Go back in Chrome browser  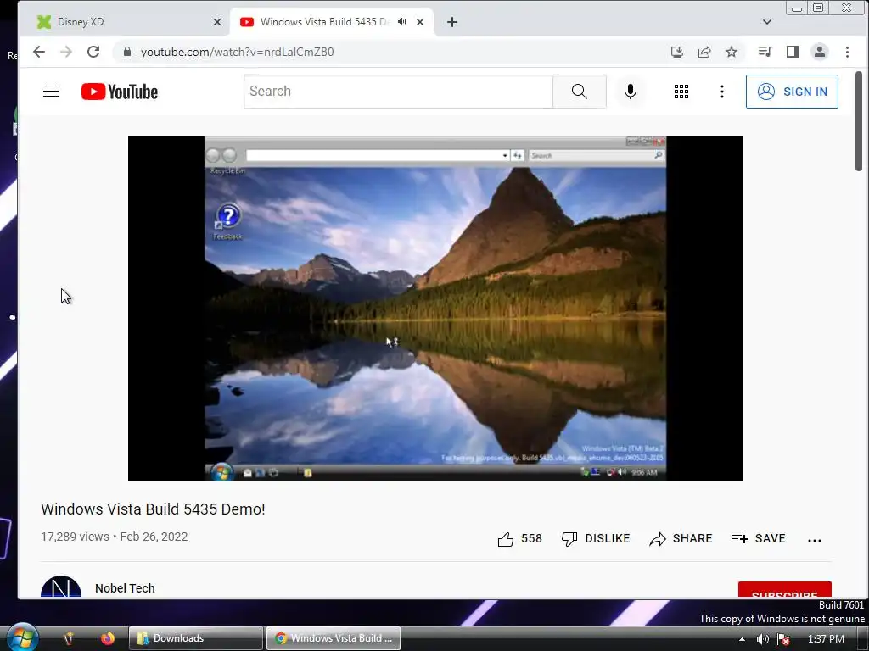coord(39,52)
